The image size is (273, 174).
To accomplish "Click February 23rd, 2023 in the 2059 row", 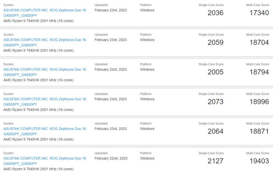I will point(110,40).
